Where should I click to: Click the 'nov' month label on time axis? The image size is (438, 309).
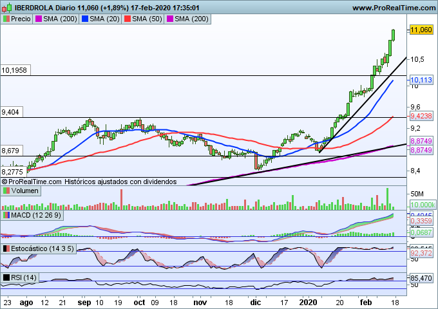[x=200, y=303]
